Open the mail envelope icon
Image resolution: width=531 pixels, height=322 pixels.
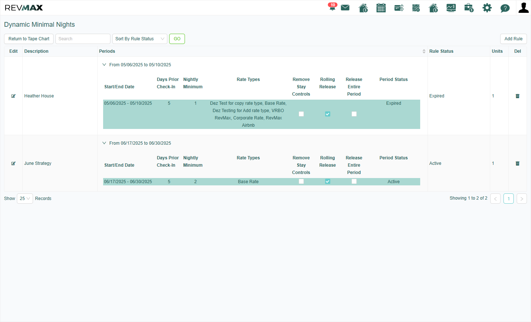(345, 8)
